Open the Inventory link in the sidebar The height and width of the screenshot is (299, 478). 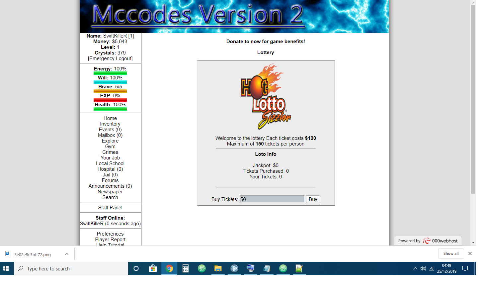110,124
